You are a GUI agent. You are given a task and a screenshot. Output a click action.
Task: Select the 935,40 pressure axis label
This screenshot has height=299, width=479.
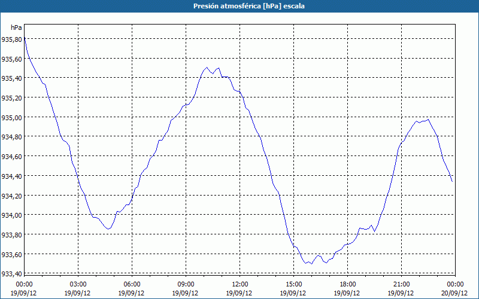point(11,78)
